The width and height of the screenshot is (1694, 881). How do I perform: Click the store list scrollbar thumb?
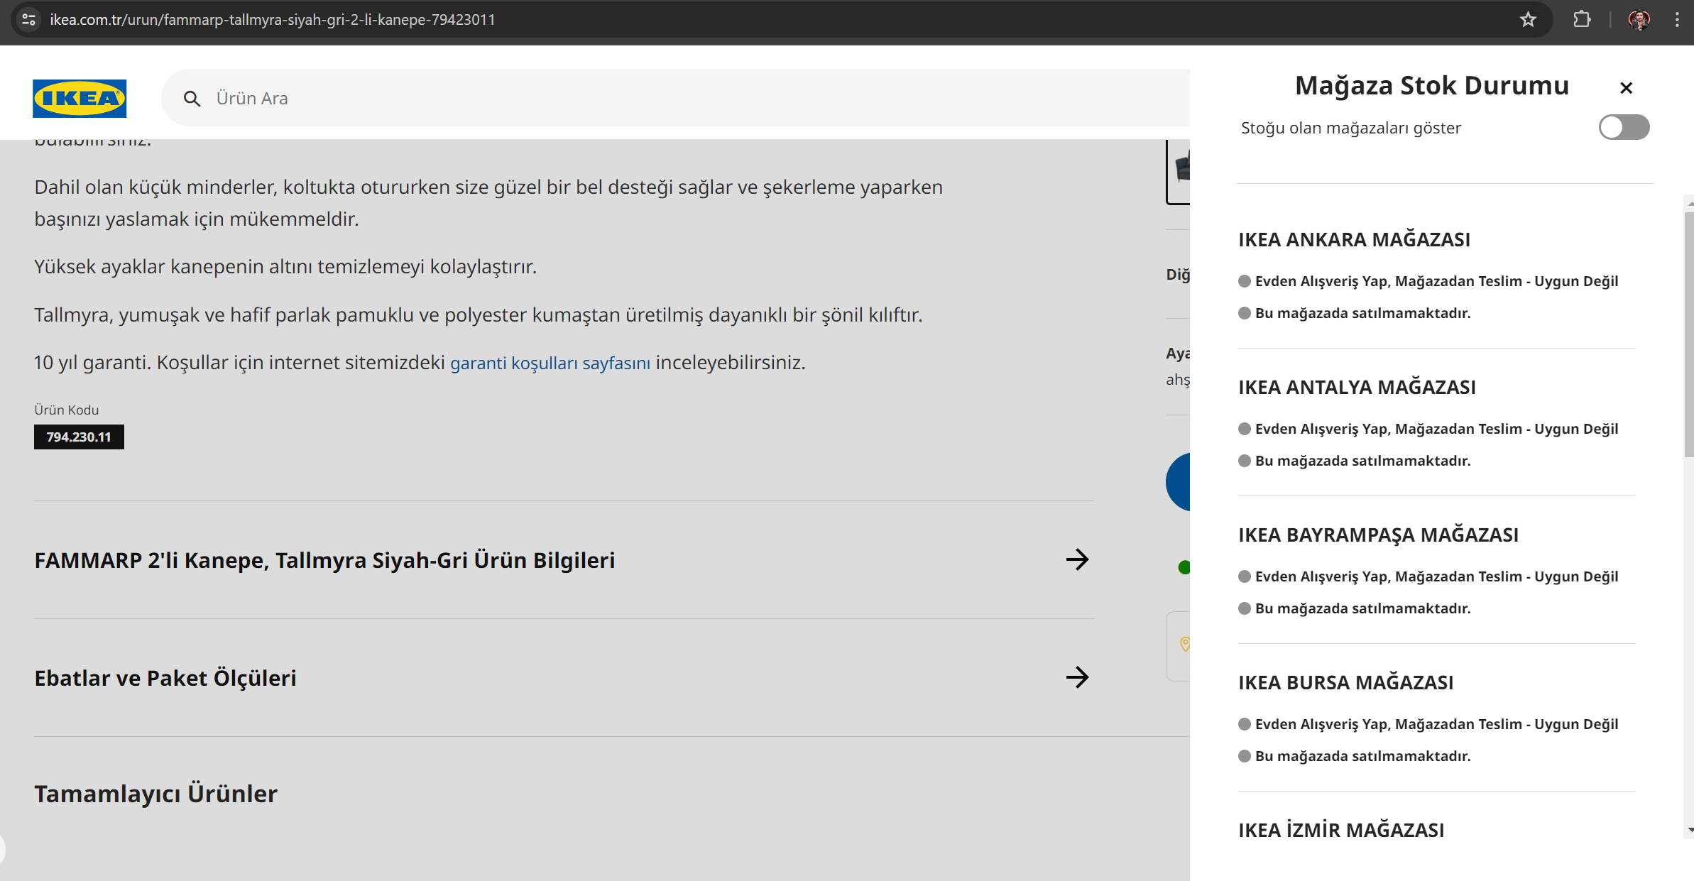[1689, 334]
